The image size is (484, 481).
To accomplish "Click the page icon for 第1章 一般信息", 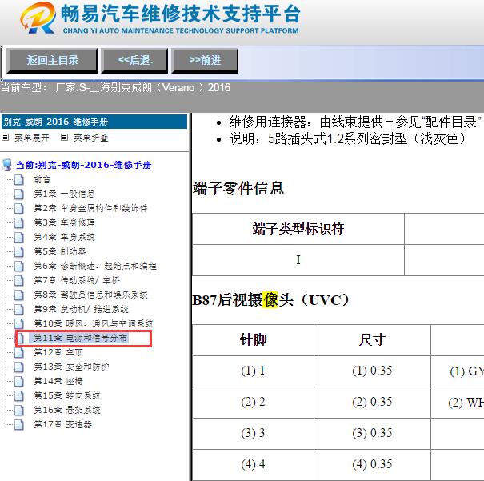I will [x=19, y=194].
